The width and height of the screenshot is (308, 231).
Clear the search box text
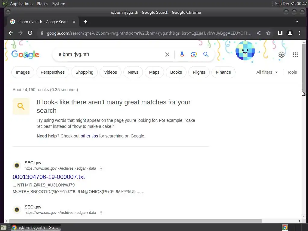[x=167, y=54]
